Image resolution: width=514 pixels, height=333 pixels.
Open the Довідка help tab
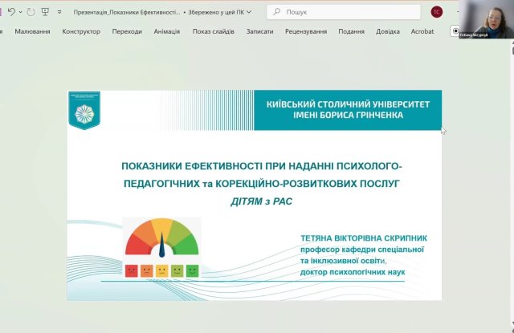(388, 31)
